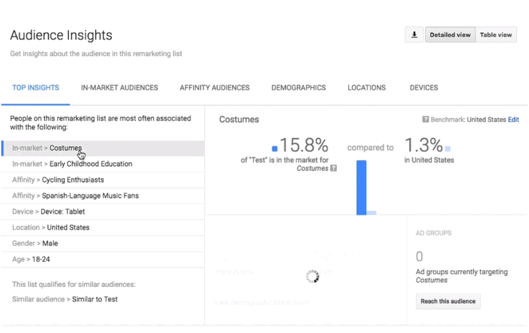
Task: Click the 'in United States' caption
Action: click(x=429, y=160)
